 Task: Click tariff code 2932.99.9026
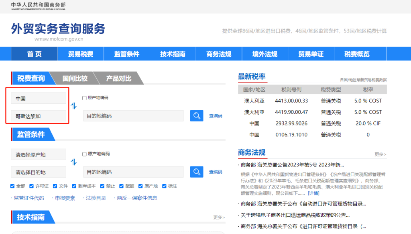(x=291, y=123)
